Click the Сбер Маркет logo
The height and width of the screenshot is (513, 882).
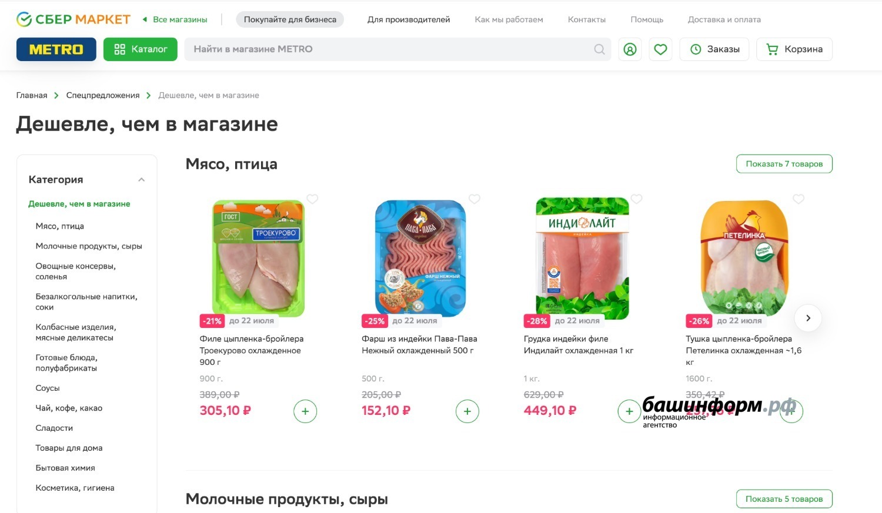coord(73,19)
